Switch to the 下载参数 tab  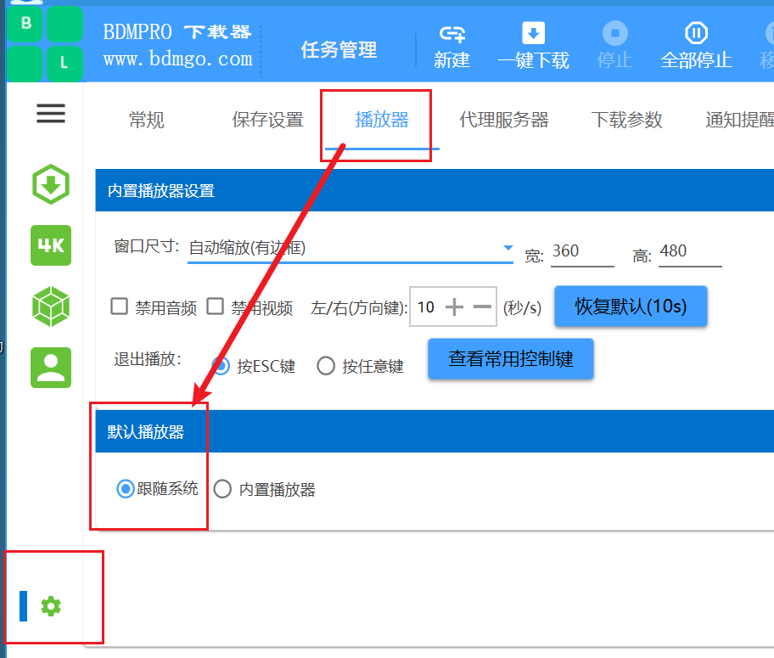click(x=627, y=120)
